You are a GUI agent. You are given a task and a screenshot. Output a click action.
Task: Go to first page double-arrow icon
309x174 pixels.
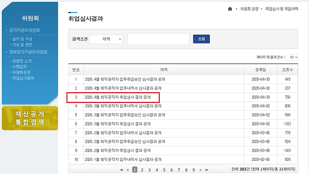click(x=122, y=170)
